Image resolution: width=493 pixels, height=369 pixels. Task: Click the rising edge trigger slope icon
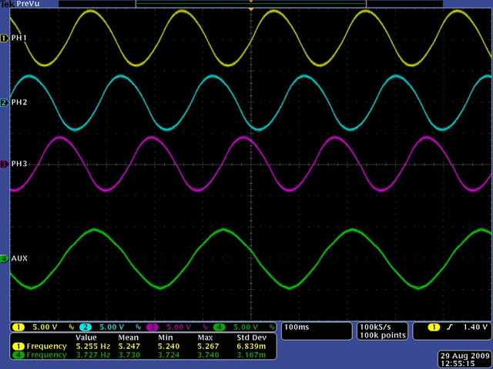coord(450,327)
